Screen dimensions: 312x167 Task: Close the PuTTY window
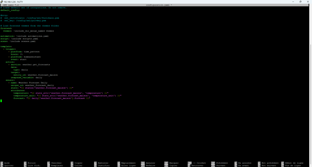pyautogui.click(x=308, y=2)
